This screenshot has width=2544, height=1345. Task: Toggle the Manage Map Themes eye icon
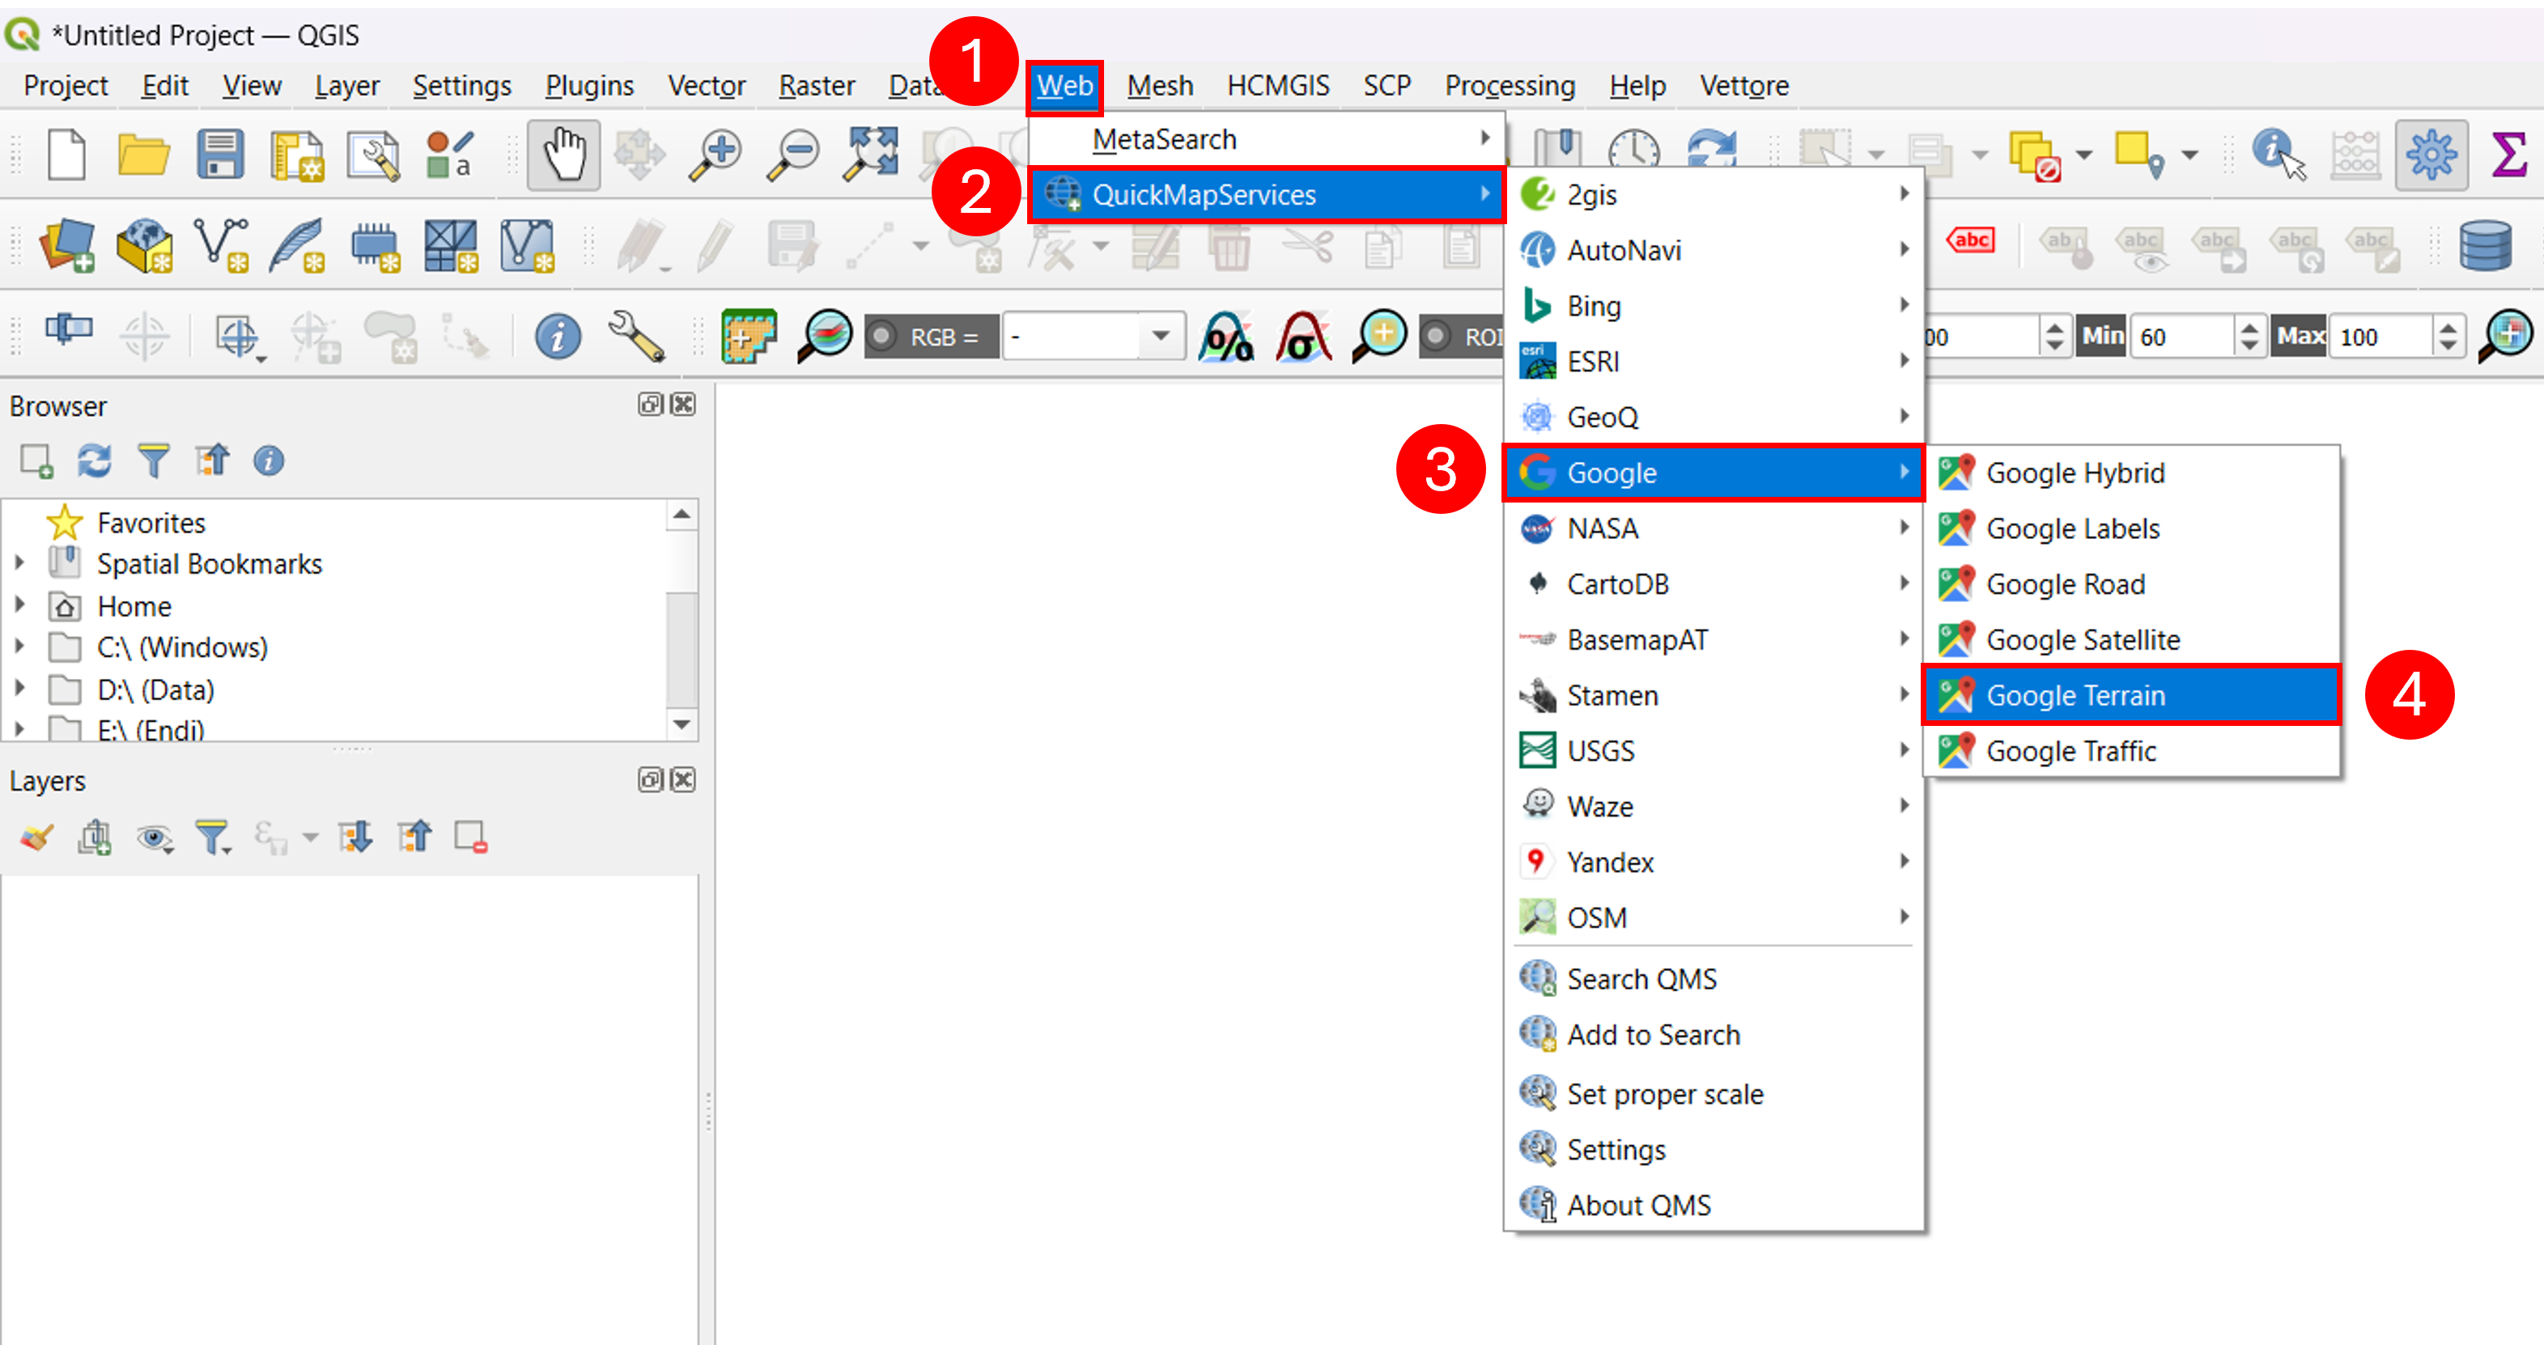click(154, 838)
